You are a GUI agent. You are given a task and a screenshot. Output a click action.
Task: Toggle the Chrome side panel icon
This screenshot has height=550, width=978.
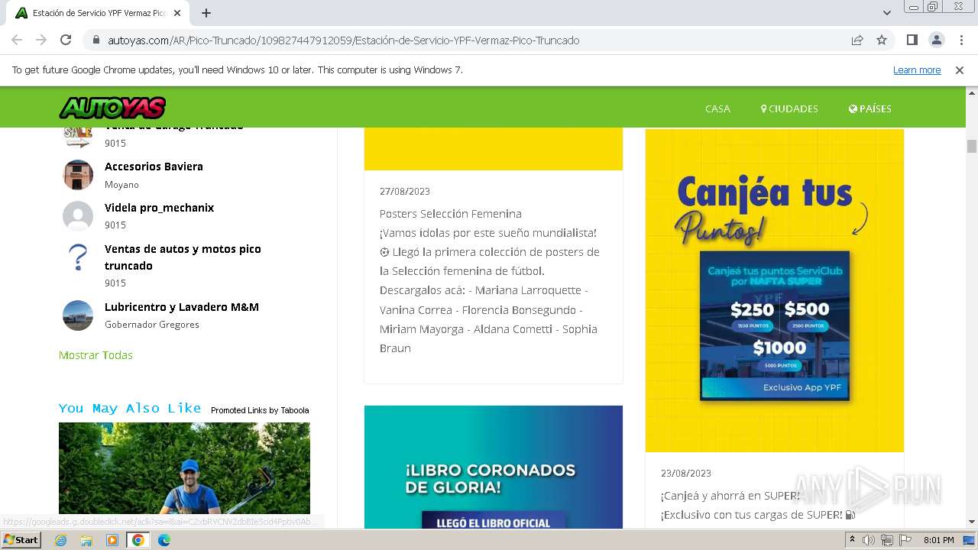point(912,40)
